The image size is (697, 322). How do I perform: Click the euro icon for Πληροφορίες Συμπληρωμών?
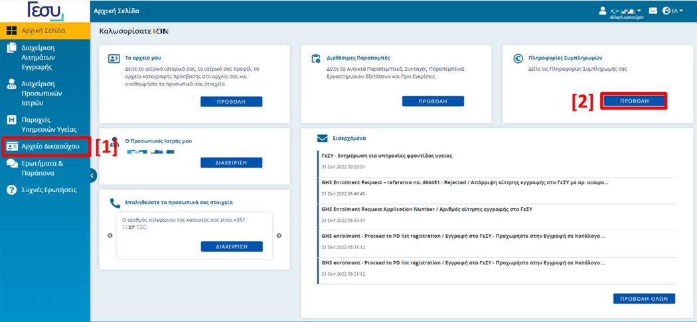(518, 58)
